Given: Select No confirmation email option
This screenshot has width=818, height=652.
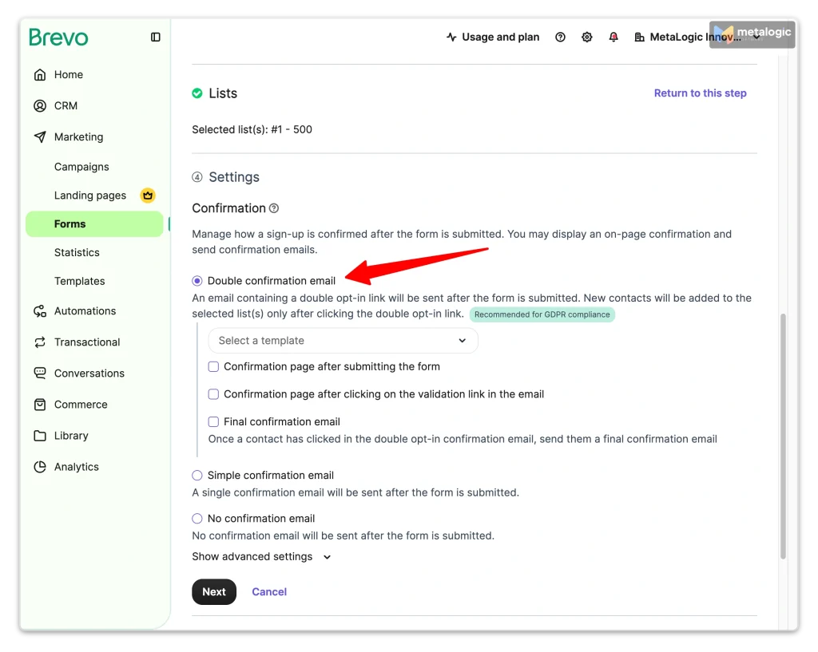Looking at the screenshot, I should click(197, 519).
